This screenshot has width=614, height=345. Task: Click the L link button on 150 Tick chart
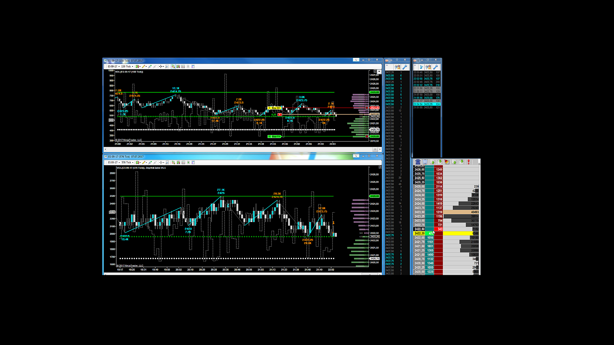pyautogui.click(x=356, y=60)
